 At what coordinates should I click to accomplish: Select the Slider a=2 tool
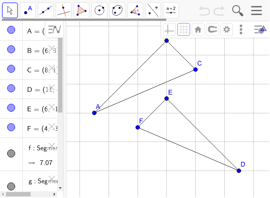(171, 10)
